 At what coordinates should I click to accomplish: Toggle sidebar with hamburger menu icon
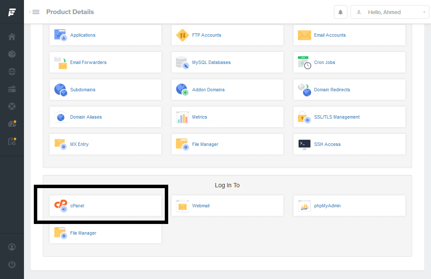(x=36, y=12)
